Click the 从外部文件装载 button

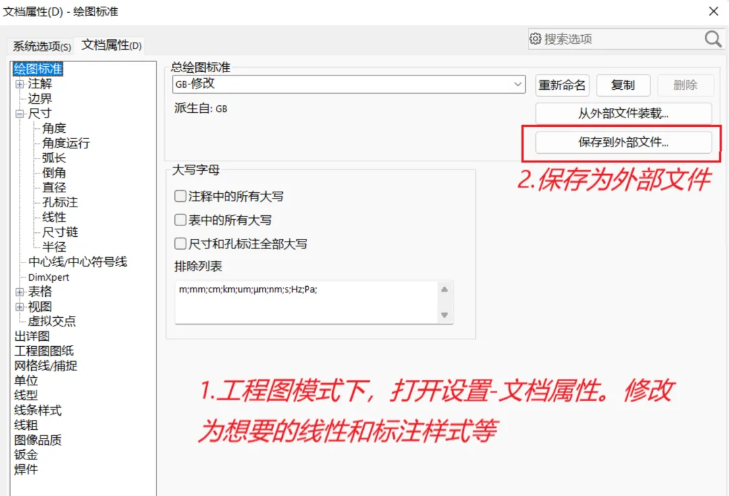pos(624,113)
